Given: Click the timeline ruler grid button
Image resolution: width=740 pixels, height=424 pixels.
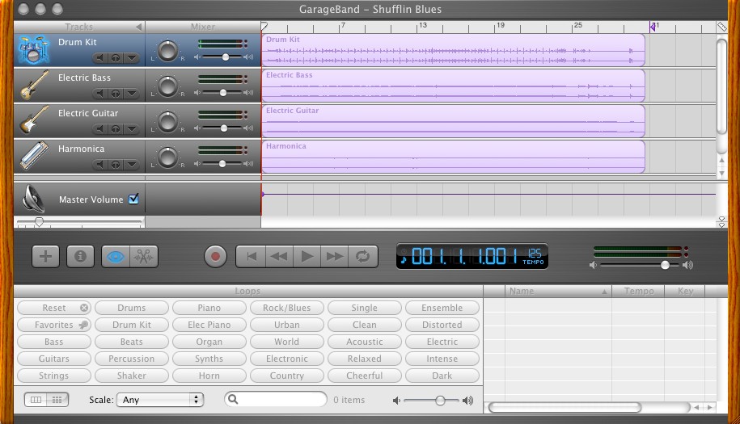Looking at the screenshot, I should 721,27.
